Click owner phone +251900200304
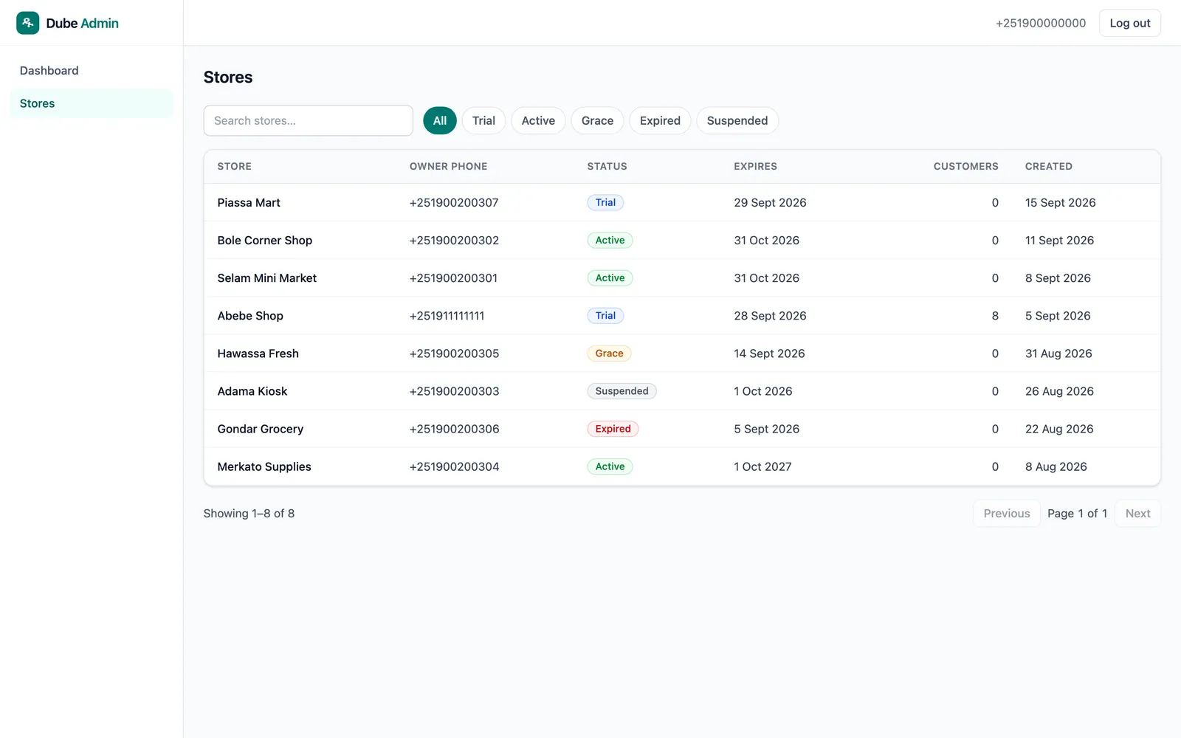Viewport: 1181px width, 738px height. pyautogui.click(x=454, y=466)
